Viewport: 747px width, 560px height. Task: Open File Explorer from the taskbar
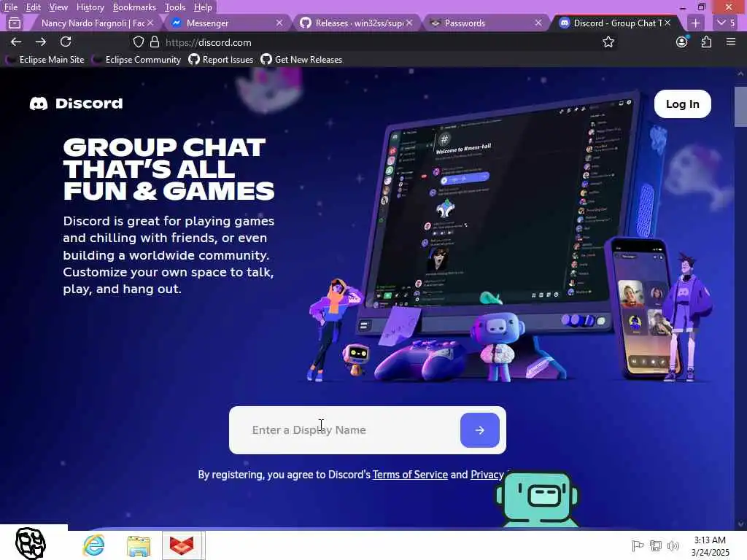pos(139,545)
